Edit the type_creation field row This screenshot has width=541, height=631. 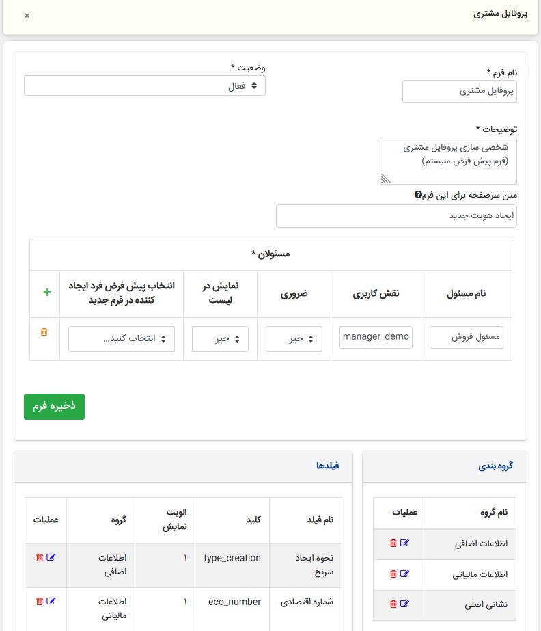pos(51,557)
